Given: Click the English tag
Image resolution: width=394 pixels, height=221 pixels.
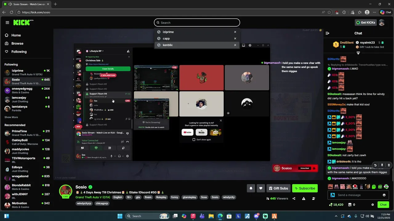Looking at the screenshot, I should coord(118,197).
